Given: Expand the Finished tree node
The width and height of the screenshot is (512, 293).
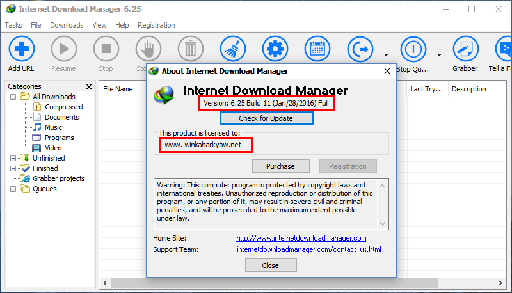Looking at the screenshot, I should click(x=13, y=169).
